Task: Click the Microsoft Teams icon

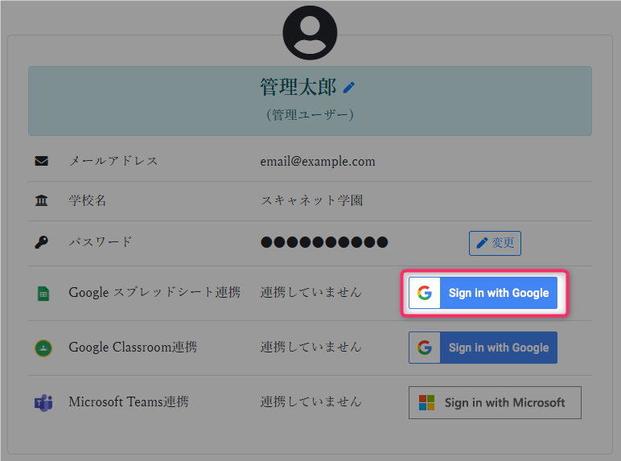Action: pyautogui.click(x=43, y=403)
